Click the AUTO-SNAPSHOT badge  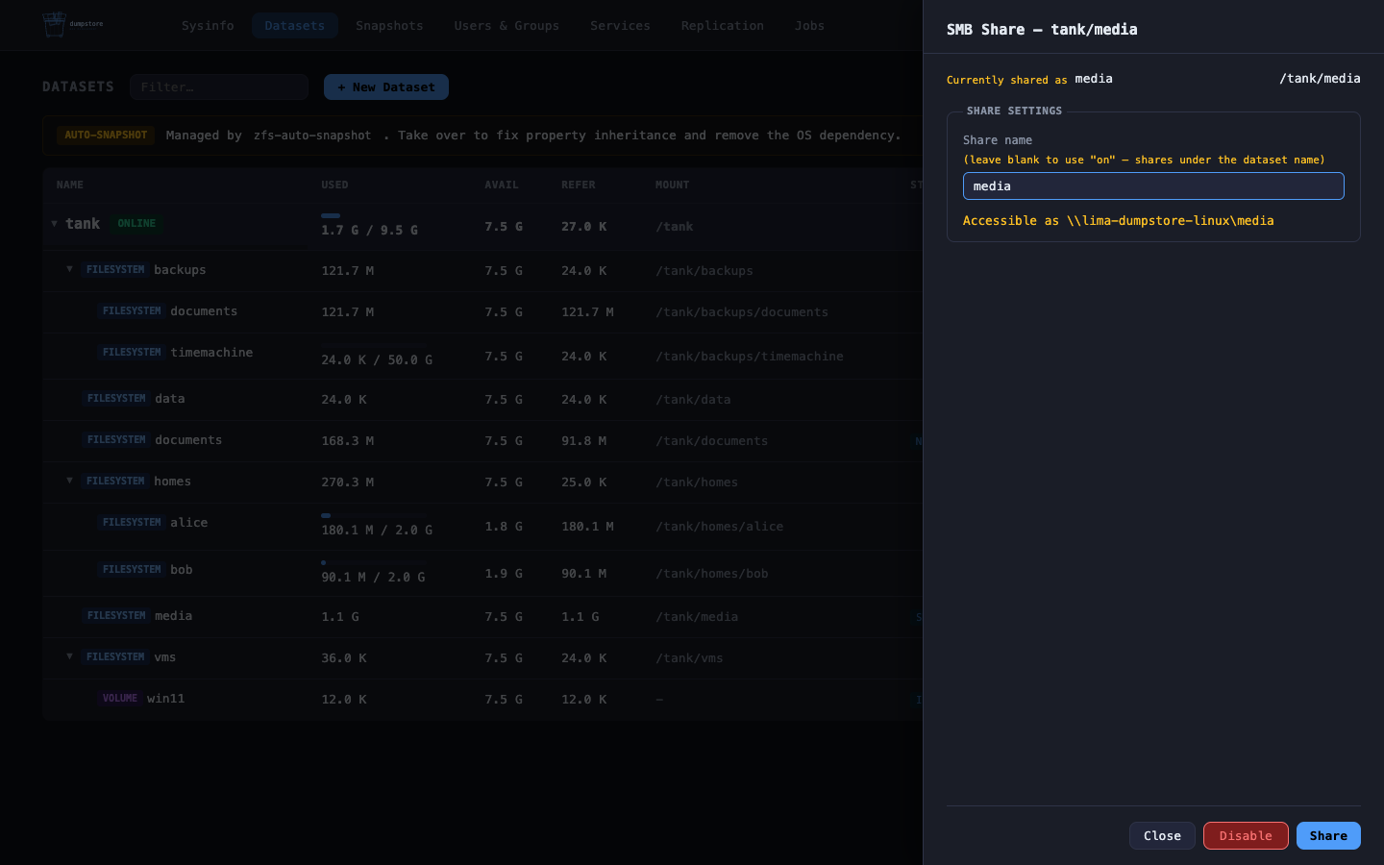tap(106, 136)
